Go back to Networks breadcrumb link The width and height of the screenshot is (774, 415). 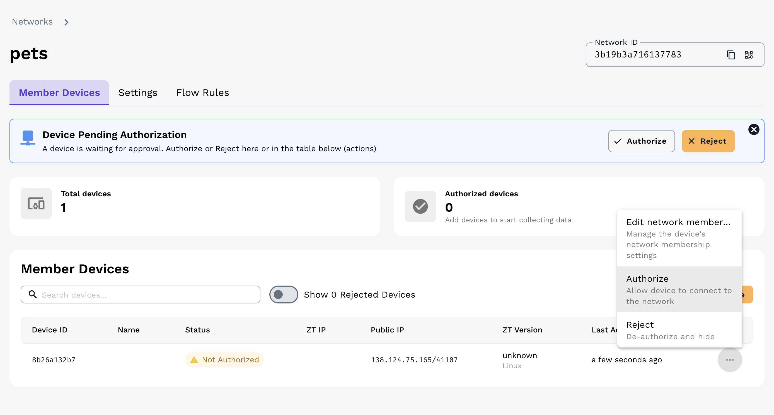point(32,22)
